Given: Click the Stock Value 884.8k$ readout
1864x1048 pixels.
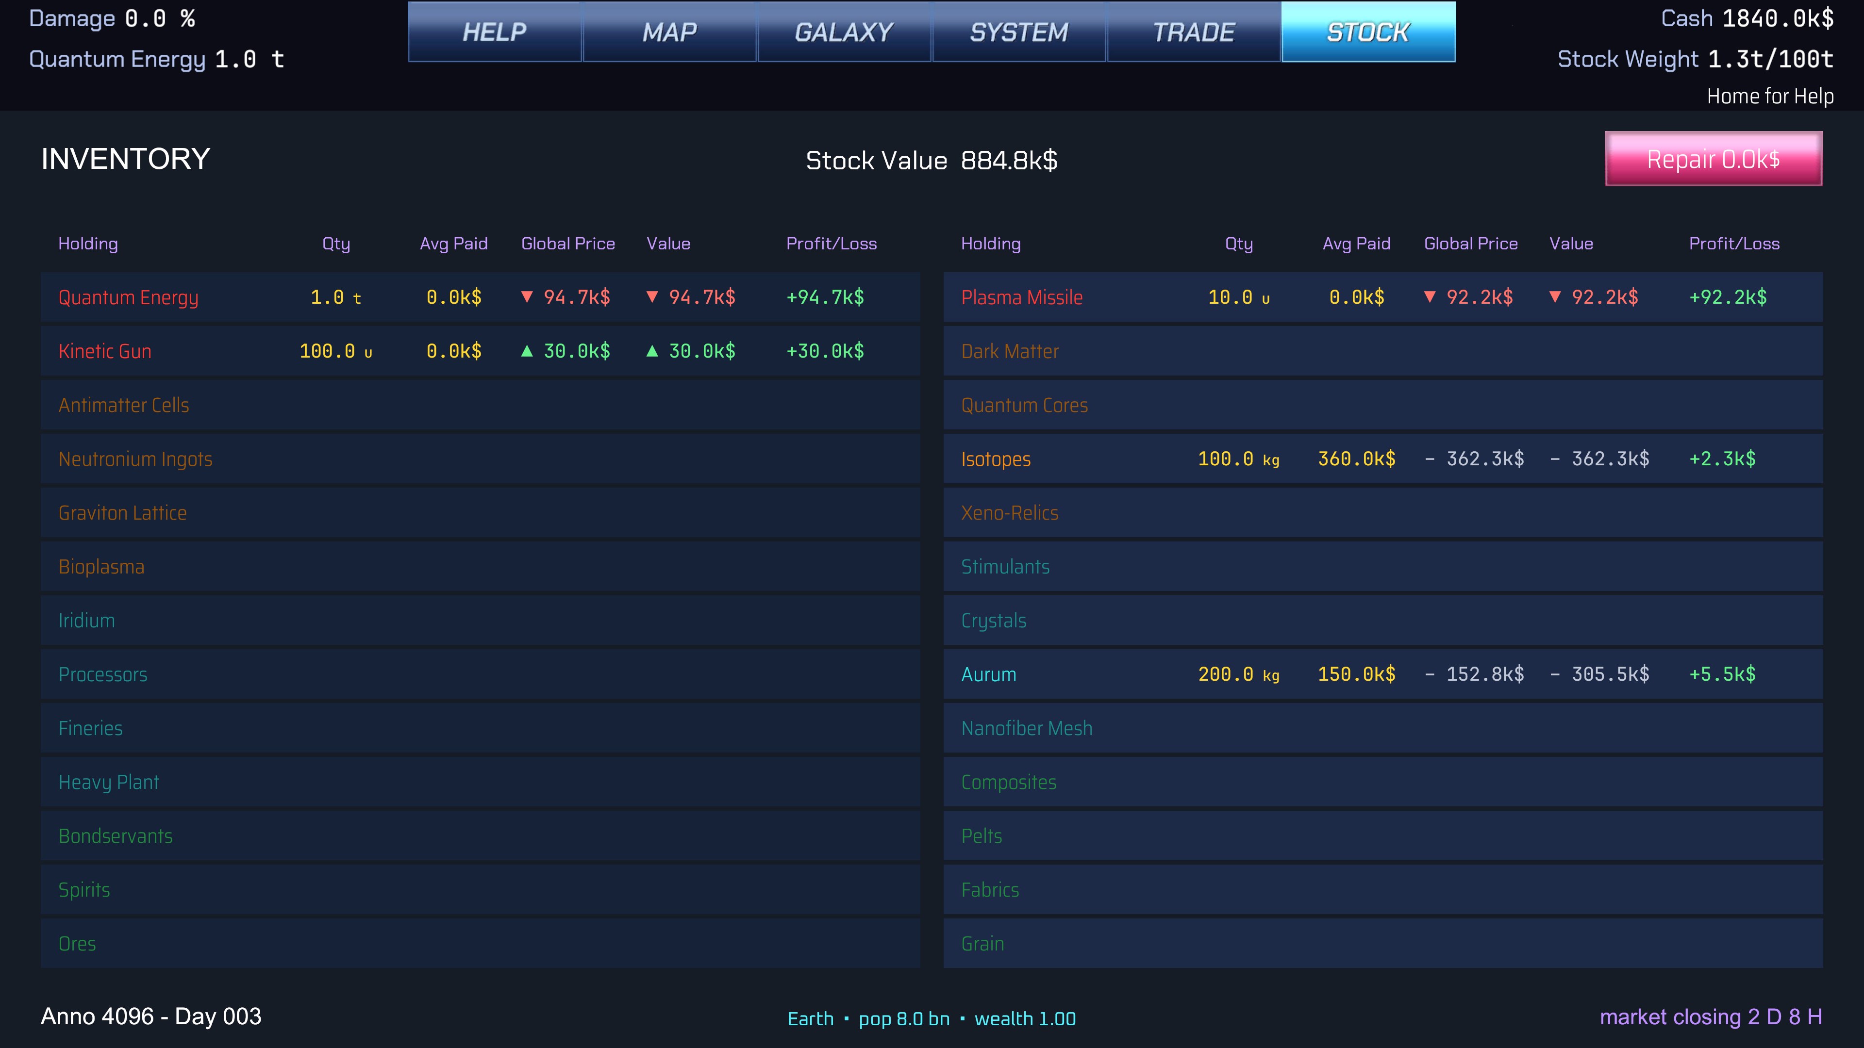Looking at the screenshot, I should 932,161.
